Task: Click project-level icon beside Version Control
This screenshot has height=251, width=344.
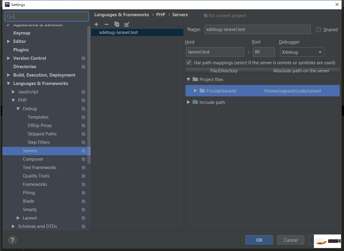Action: 83,58
